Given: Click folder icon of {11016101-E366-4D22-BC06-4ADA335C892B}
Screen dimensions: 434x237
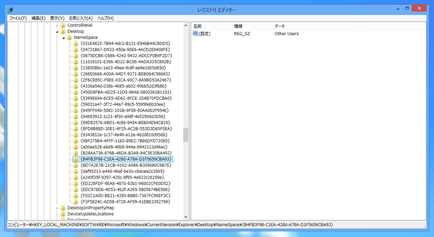Looking at the screenshot, I should pyautogui.click(x=76, y=62).
